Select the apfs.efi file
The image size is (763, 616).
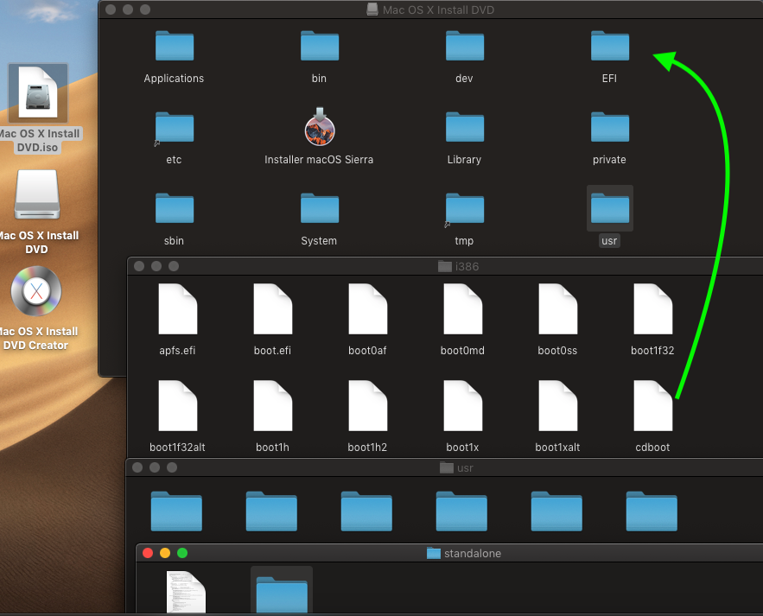[178, 309]
